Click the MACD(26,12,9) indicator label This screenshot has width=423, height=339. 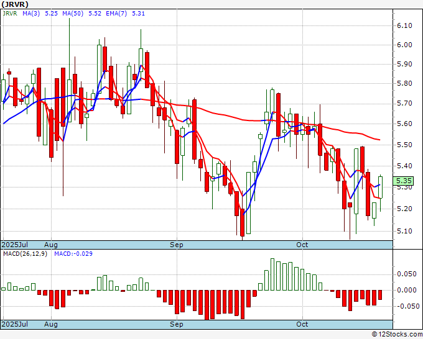tap(25, 254)
